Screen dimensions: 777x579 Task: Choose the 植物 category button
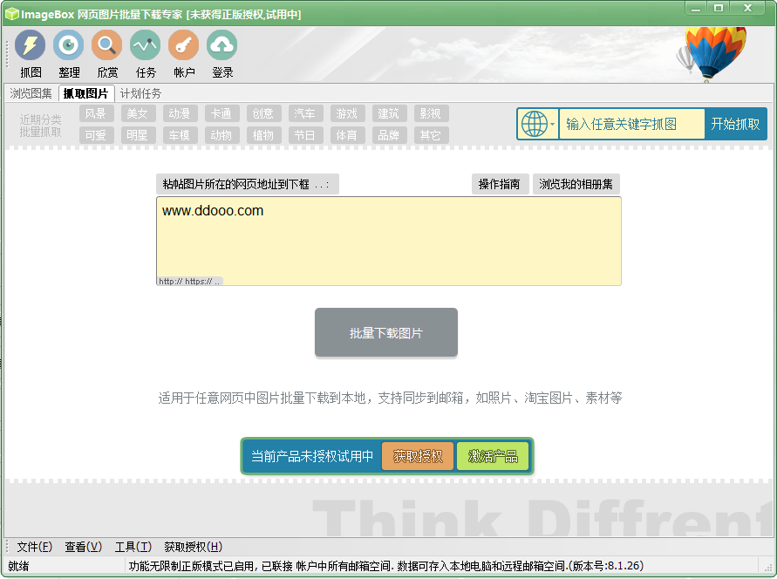click(263, 135)
